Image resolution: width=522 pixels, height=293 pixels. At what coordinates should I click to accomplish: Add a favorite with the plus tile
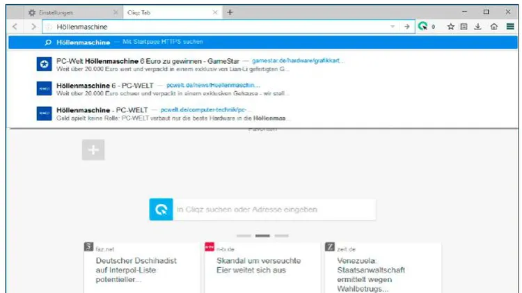(x=93, y=150)
